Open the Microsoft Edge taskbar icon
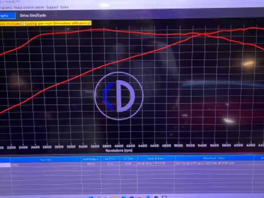 pos(124,197)
